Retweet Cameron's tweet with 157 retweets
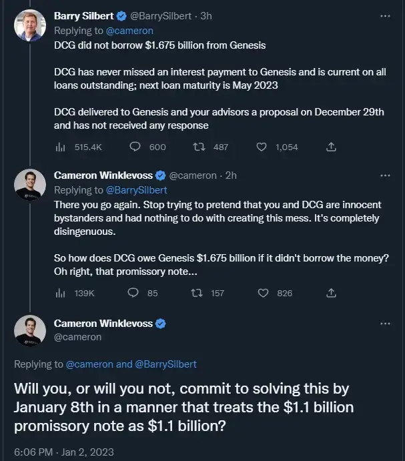 (196, 293)
